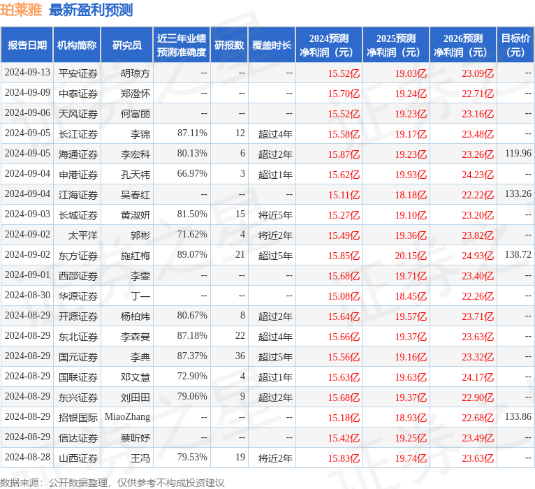Click the 最新盈利预测 title text
The image size is (535, 489).
point(91,10)
